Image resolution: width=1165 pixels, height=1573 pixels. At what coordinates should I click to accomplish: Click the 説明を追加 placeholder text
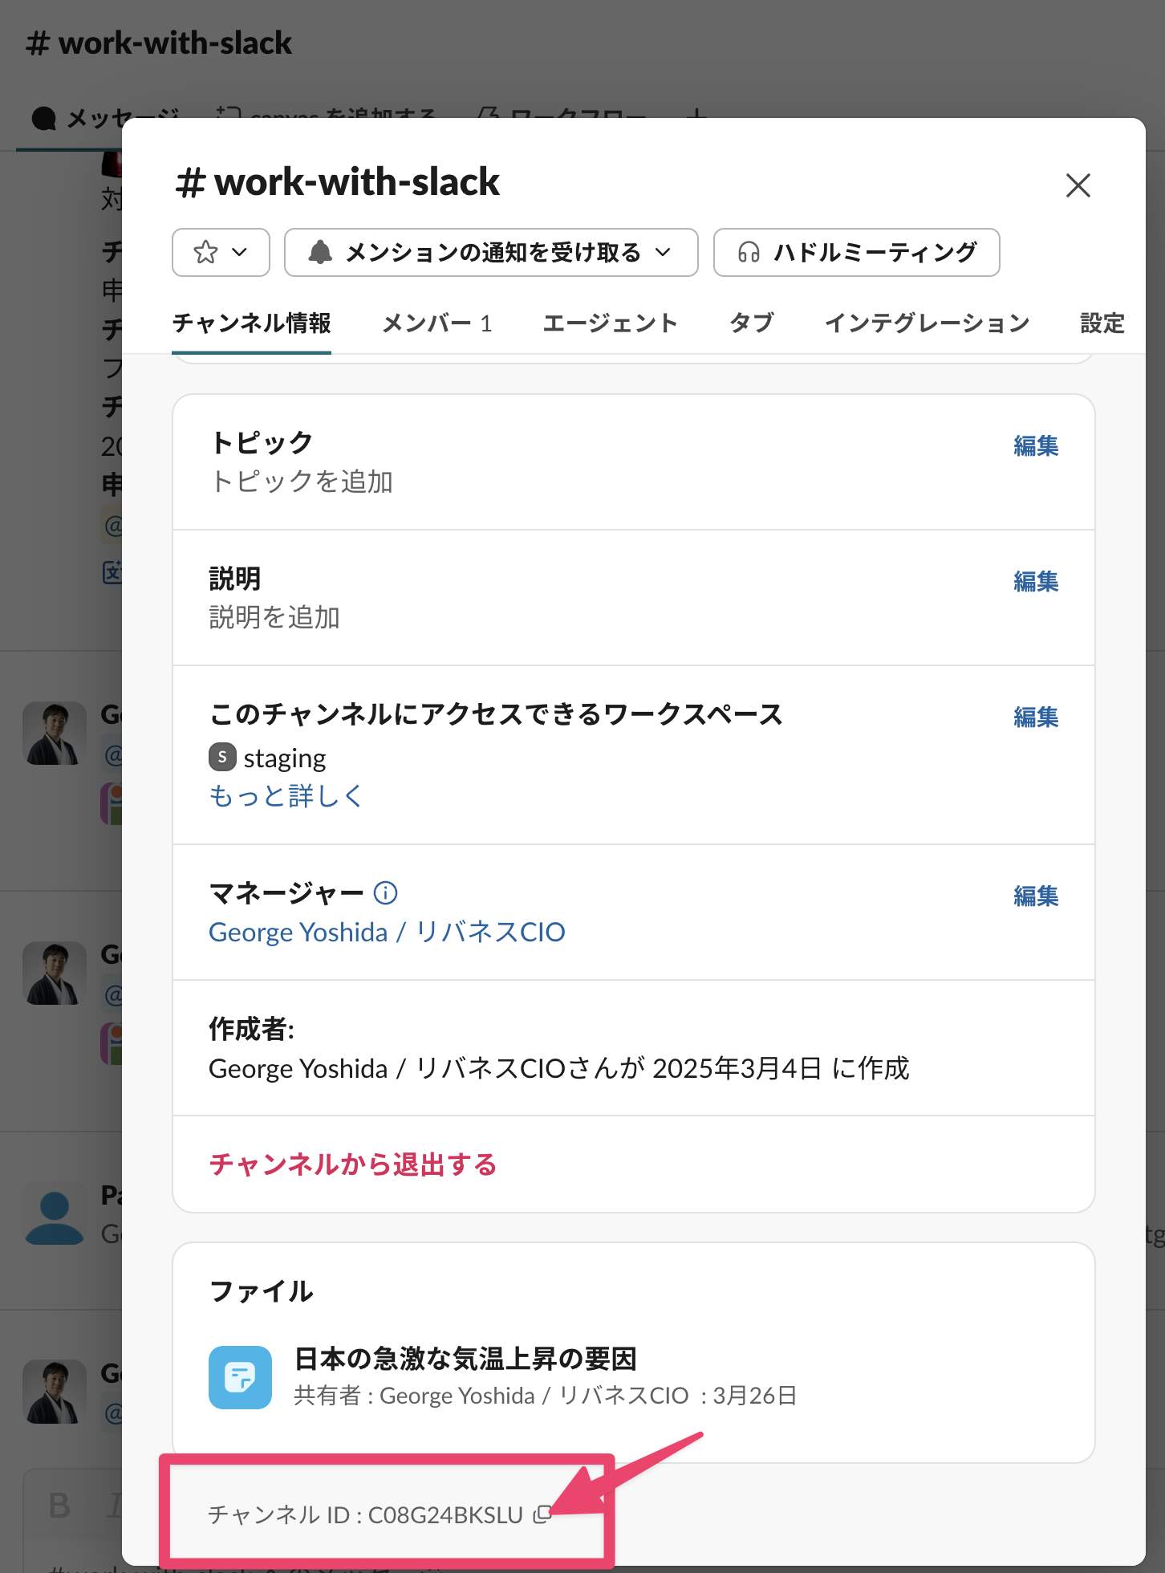coord(274,617)
